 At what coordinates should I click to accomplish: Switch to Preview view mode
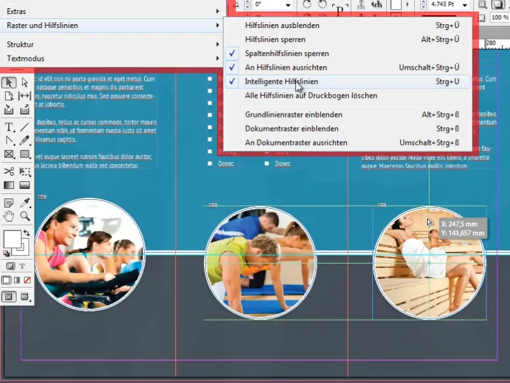(x=25, y=297)
